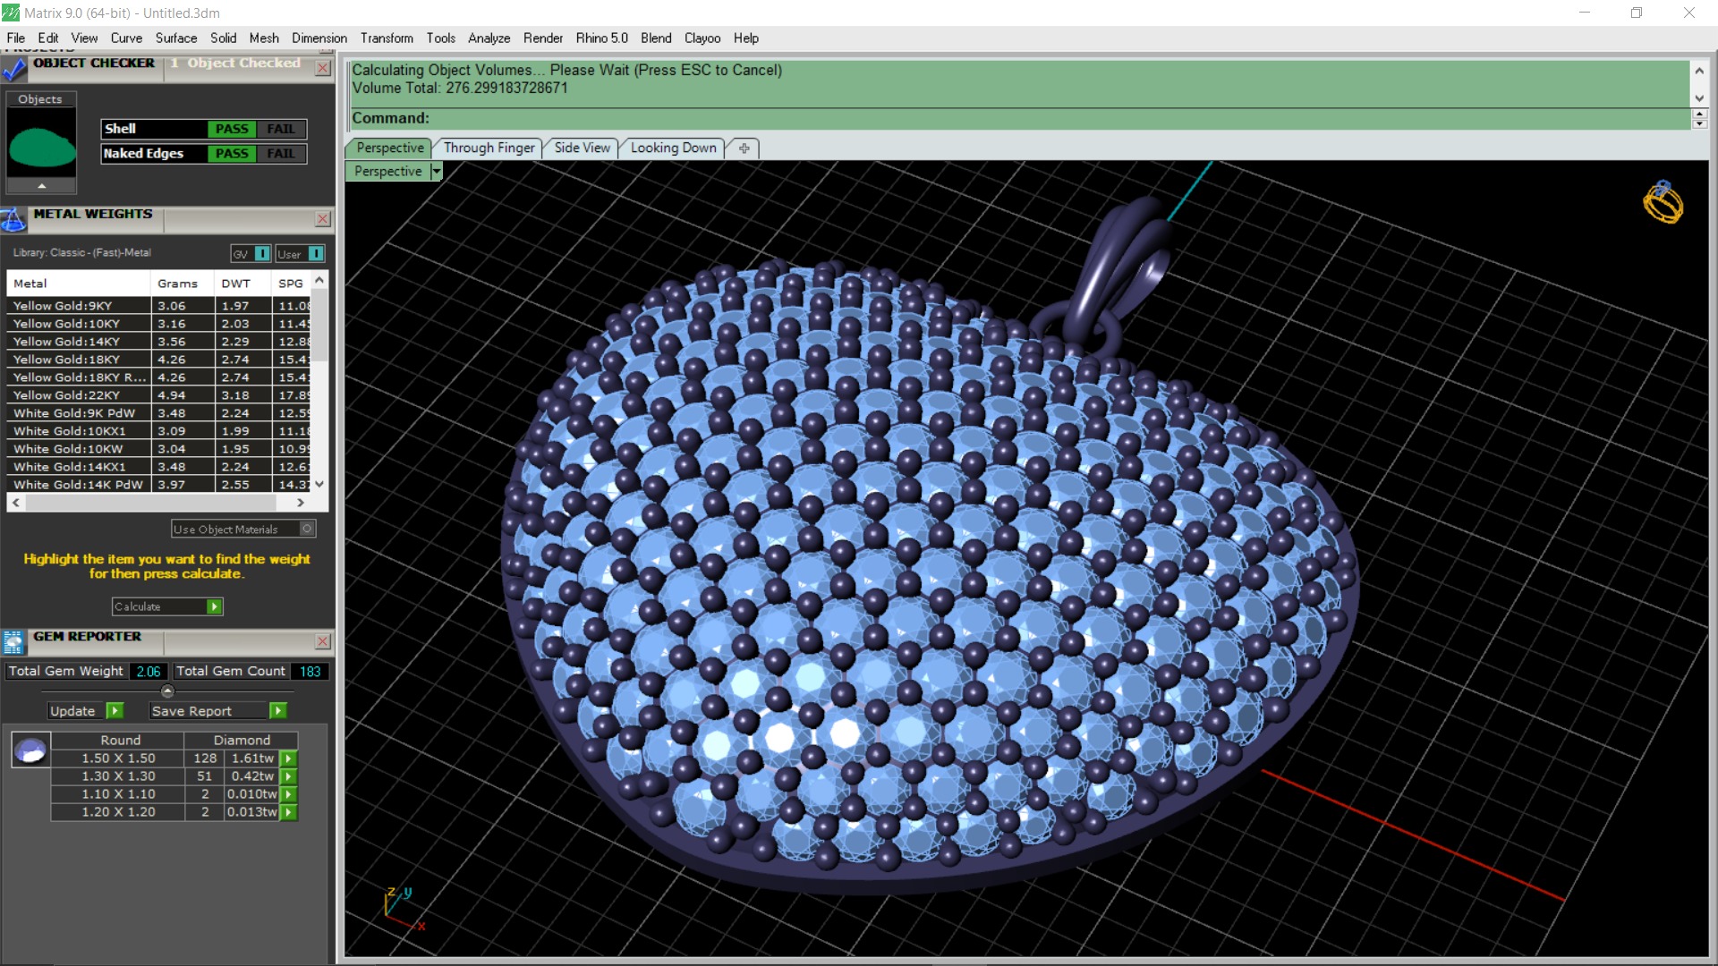Open the Rhino 5.0 menu

[x=601, y=38]
